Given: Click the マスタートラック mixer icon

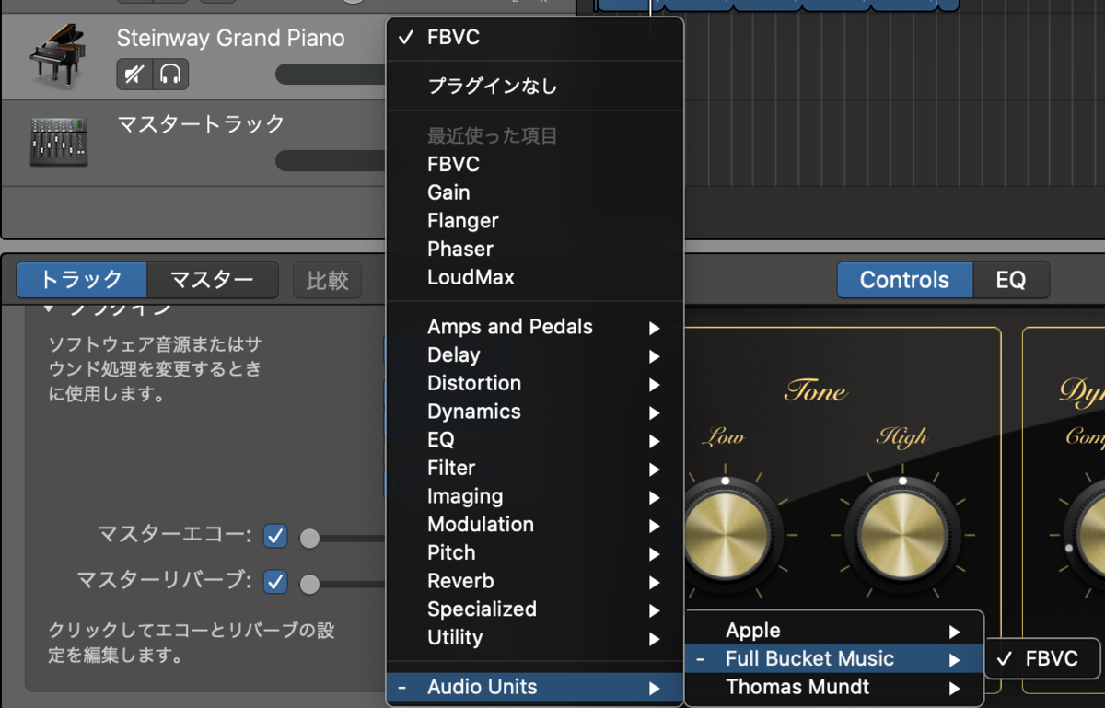Looking at the screenshot, I should click(57, 141).
